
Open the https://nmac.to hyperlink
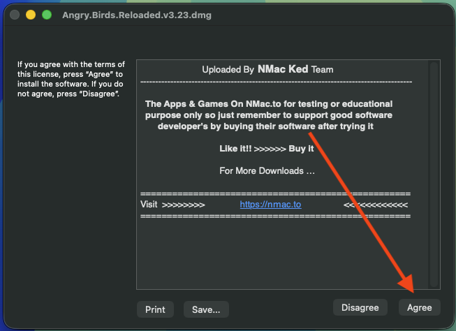(x=270, y=205)
